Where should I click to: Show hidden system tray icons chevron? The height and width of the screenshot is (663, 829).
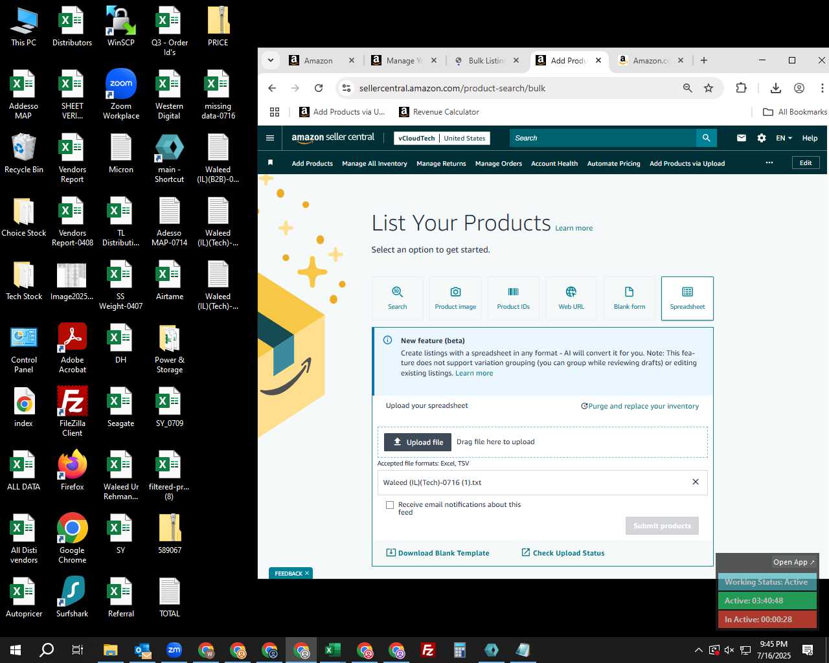click(698, 650)
